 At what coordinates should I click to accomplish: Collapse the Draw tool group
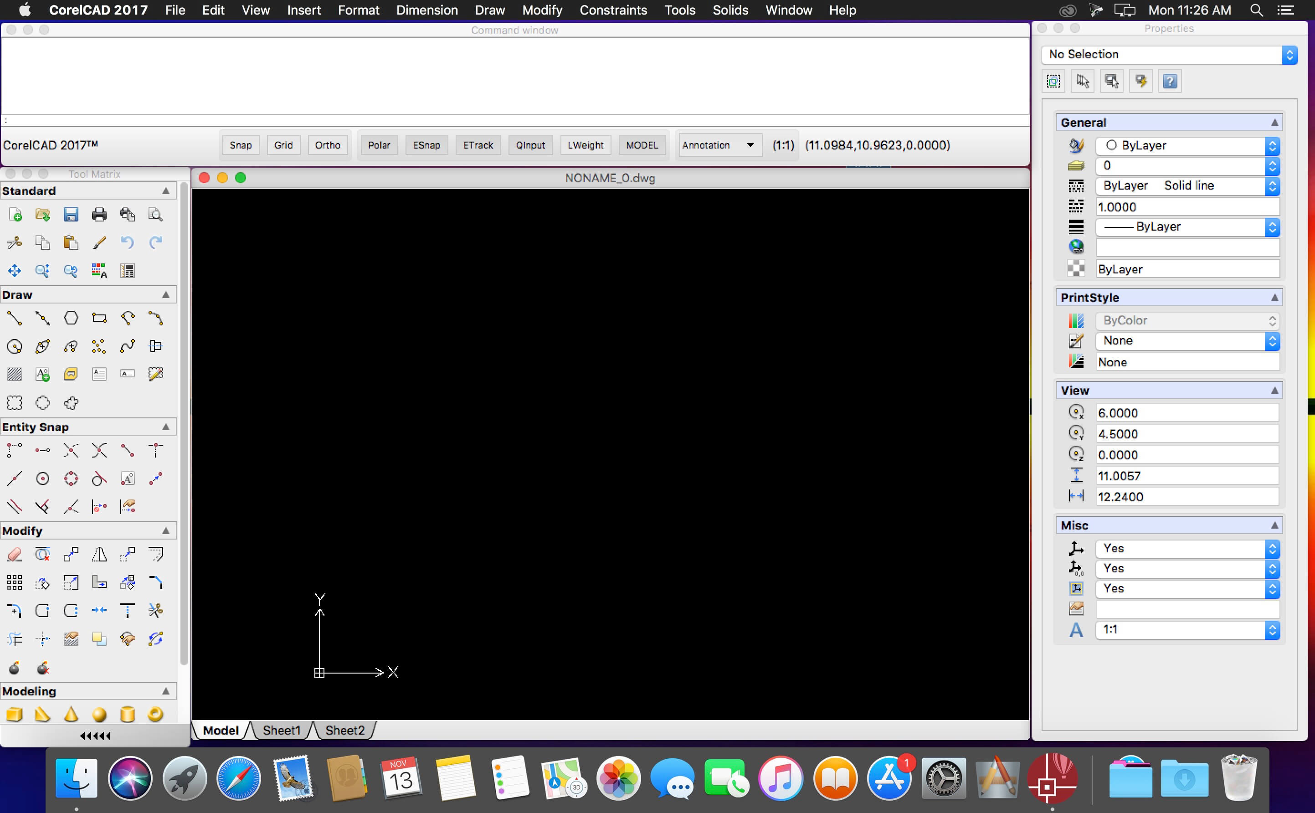165,295
